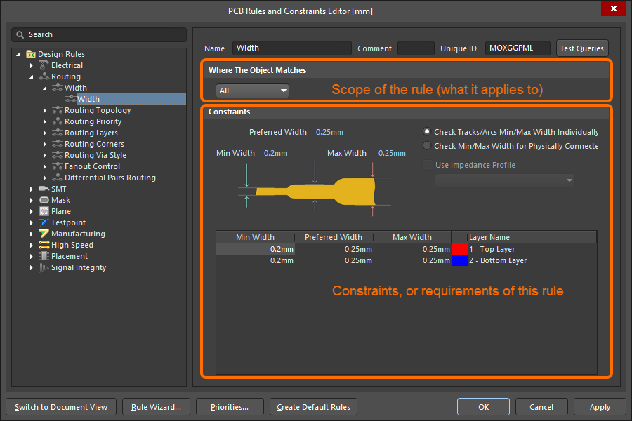The image size is (632, 421).
Task: Click the SMT rules category icon
Action: [44, 189]
